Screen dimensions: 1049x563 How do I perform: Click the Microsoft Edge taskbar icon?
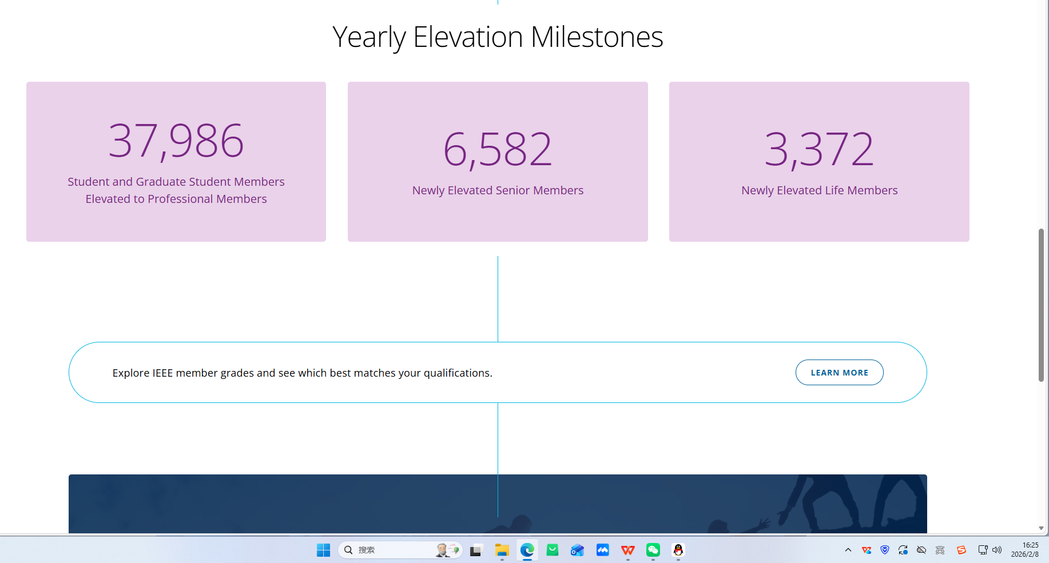[527, 550]
